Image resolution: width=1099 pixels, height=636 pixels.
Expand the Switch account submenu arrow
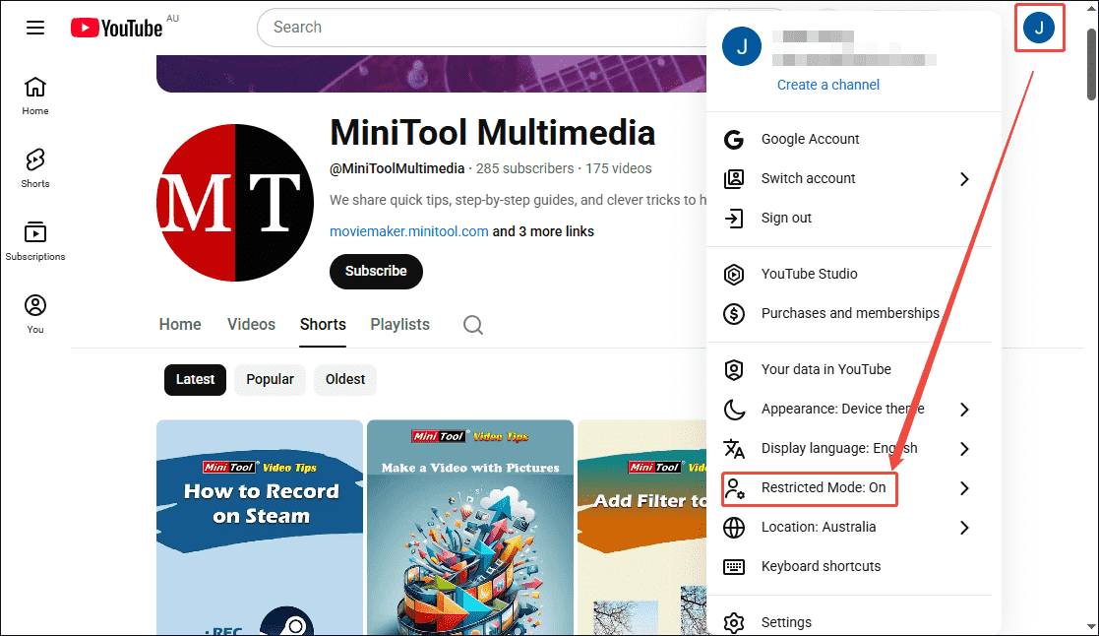point(964,179)
